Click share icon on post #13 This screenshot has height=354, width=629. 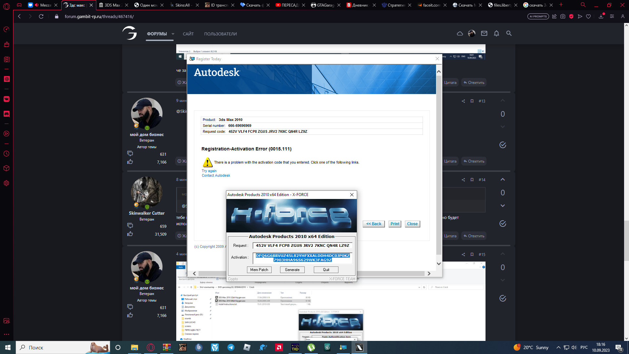[463, 101]
